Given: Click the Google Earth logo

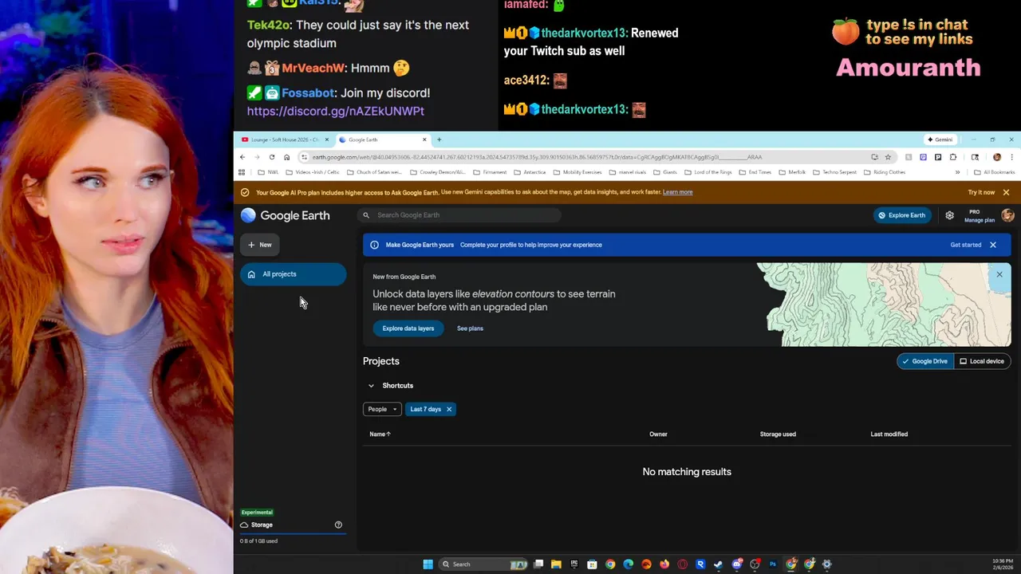Looking at the screenshot, I should (x=286, y=215).
